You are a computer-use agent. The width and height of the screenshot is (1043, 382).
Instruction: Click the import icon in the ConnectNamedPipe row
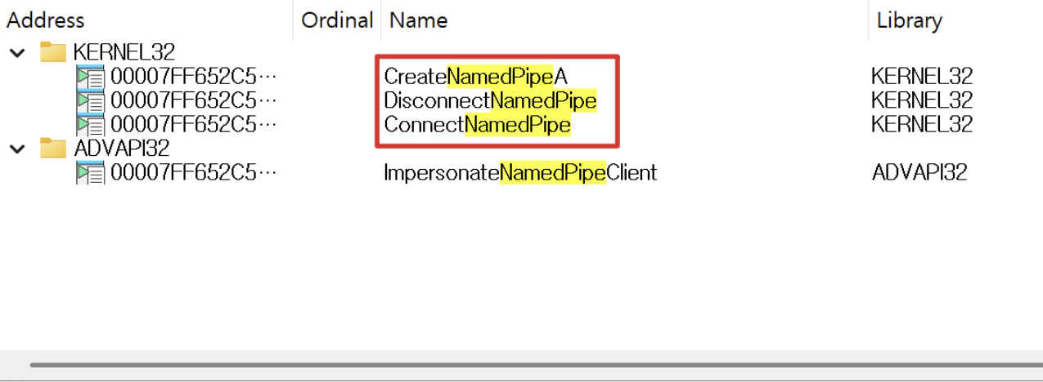click(90, 125)
